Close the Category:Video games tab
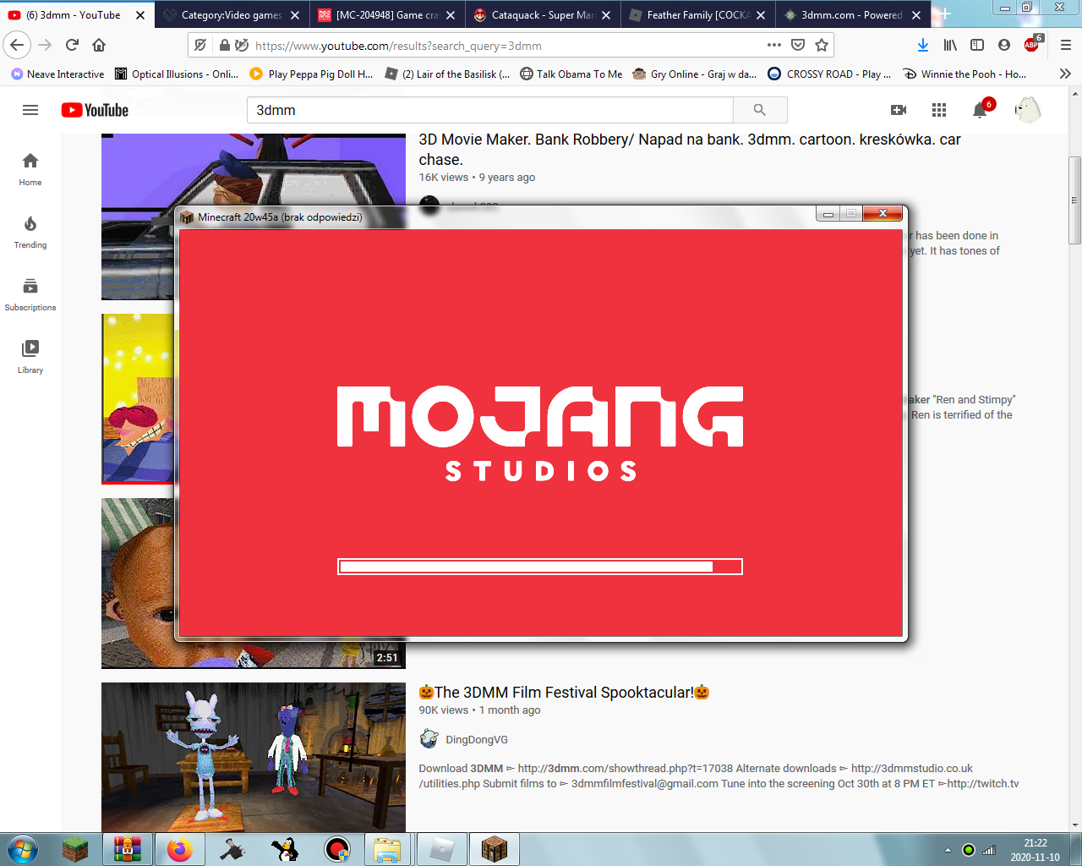The image size is (1082, 866). point(295,15)
